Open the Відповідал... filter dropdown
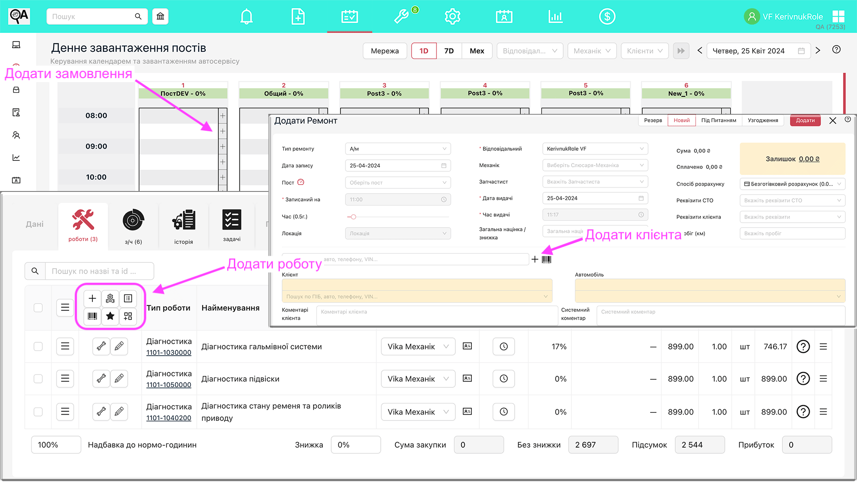Viewport: 857px width, 482px height. tap(530, 51)
